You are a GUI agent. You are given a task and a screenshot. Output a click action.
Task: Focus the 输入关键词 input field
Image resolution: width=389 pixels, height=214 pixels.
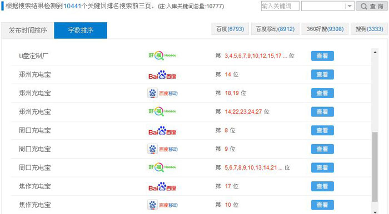(280, 6)
